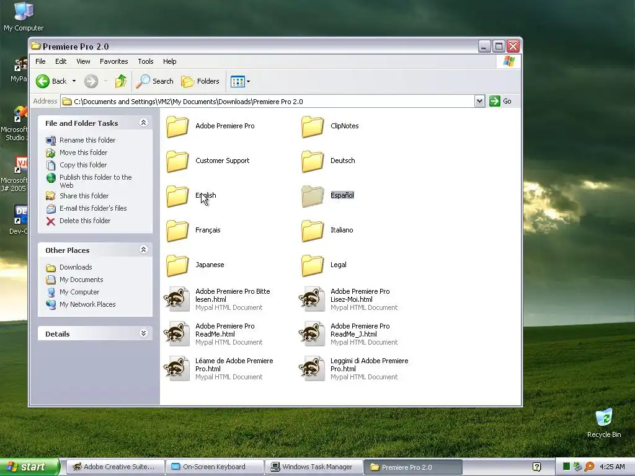
Task: Open the Adobe Premiere Pro folder icon
Action: (x=177, y=126)
